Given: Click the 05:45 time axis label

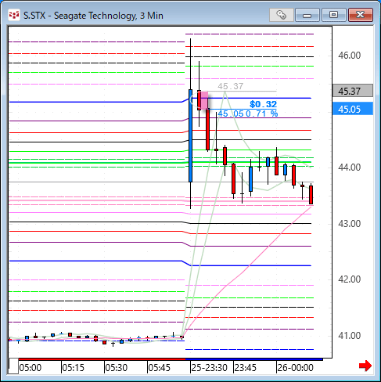Looking at the screenshot, I should coord(160,368).
